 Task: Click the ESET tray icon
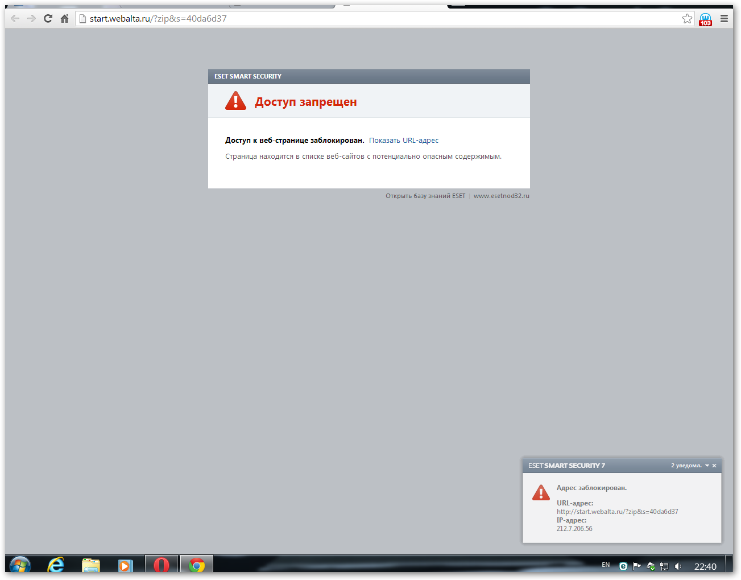[x=623, y=566]
